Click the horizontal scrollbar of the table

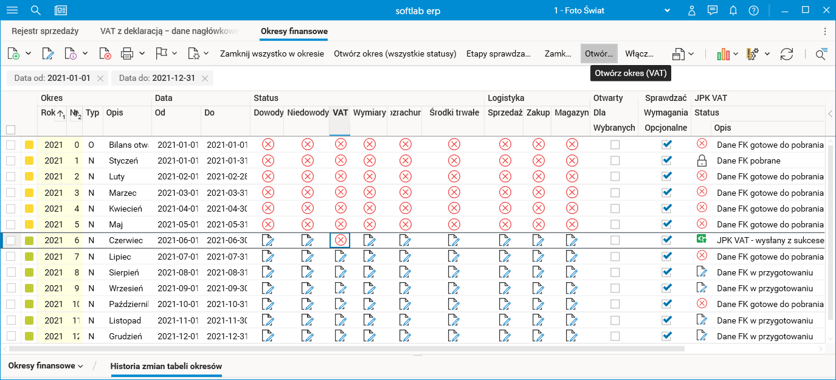tap(347, 349)
